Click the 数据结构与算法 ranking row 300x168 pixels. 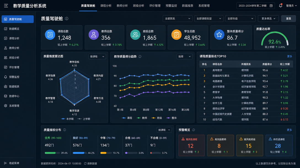coord(246,76)
